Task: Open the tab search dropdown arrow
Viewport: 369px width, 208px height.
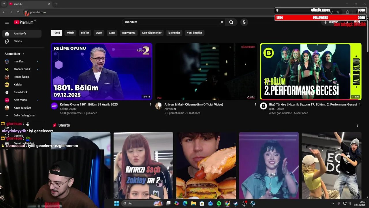Action: pyautogui.click(x=4, y=4)
